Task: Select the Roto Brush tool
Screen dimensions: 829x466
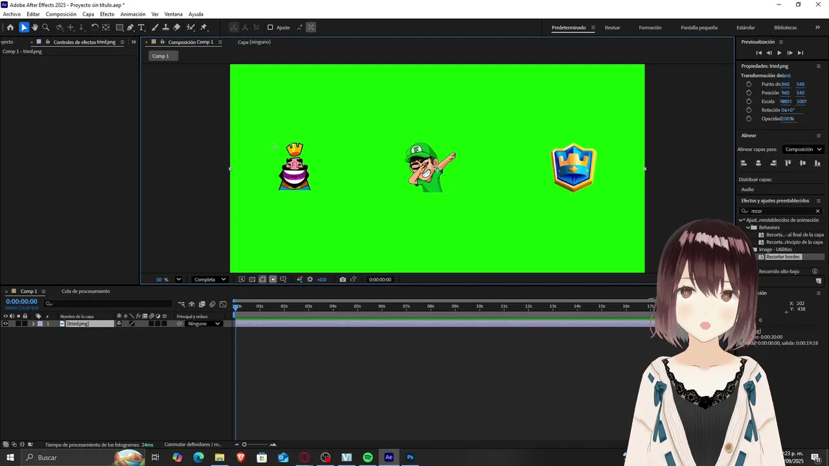Action: pyautogui.click(x=190, y=27)
